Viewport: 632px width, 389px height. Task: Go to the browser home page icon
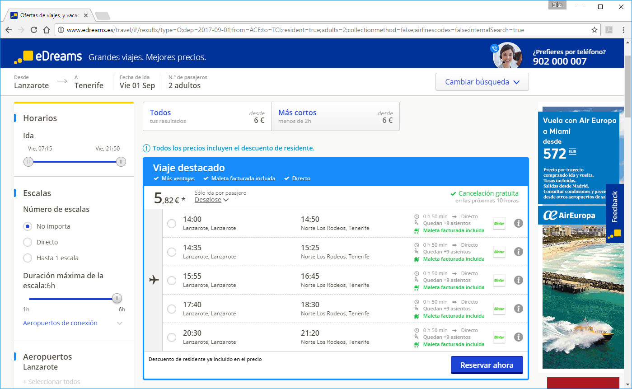tap(46, 30)
